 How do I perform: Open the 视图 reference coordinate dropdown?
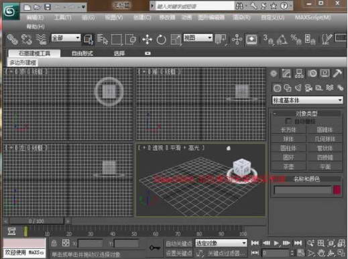198,37
